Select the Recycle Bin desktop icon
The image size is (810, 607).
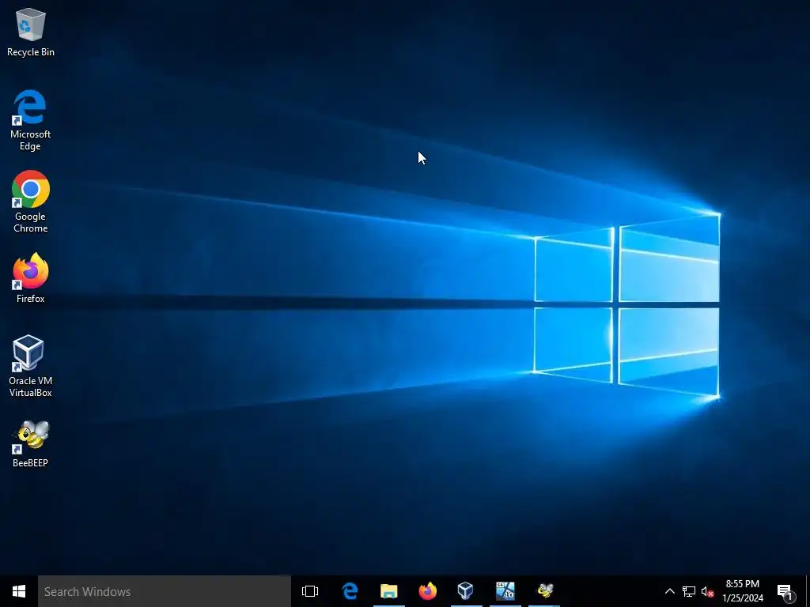31,32
